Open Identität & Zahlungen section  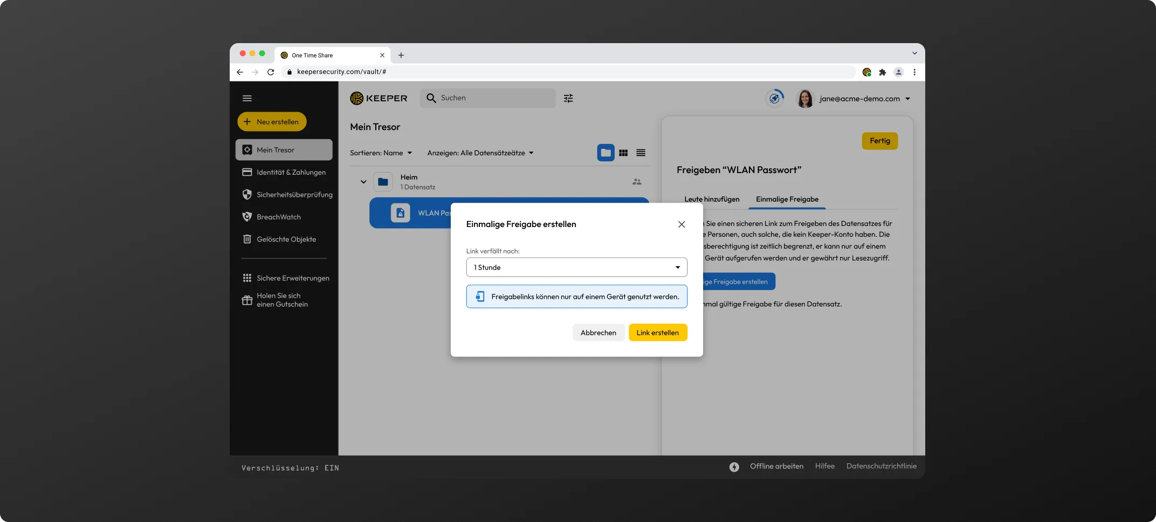click(284, 173)
